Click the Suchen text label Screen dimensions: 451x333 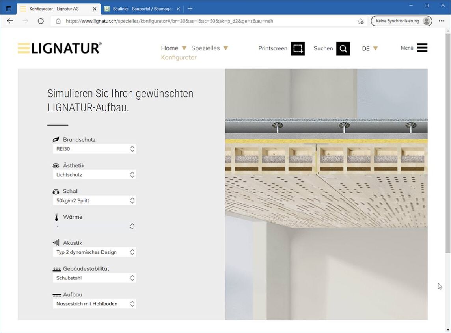[x=323, y=48]
